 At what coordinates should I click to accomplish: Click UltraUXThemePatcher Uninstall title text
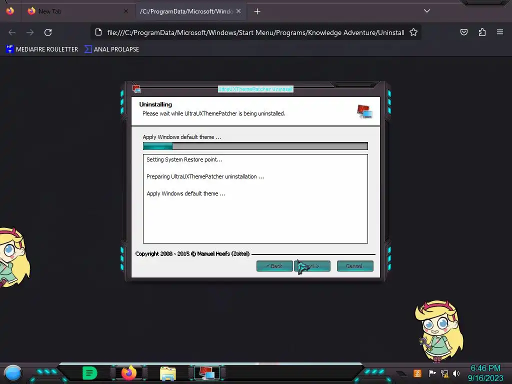(x=255, y=89)
